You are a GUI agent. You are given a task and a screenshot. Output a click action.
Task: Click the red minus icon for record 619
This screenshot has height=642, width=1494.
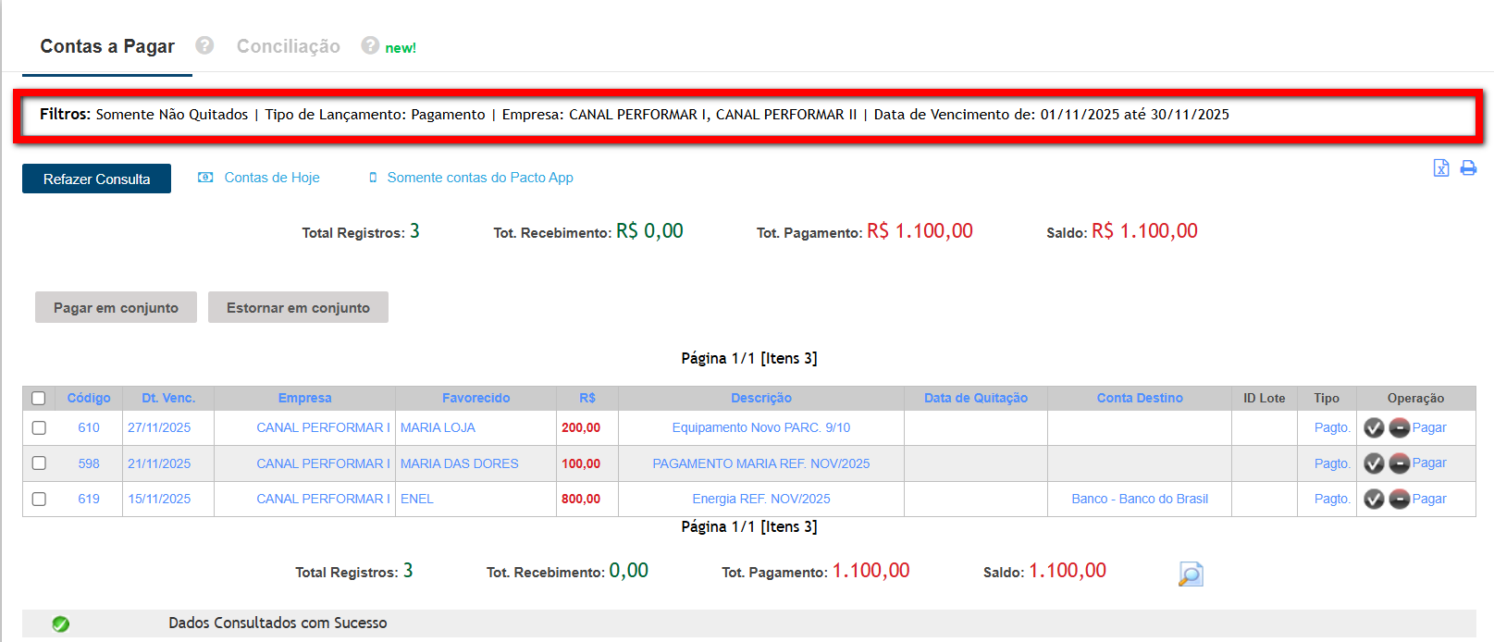coord(1399,499)
